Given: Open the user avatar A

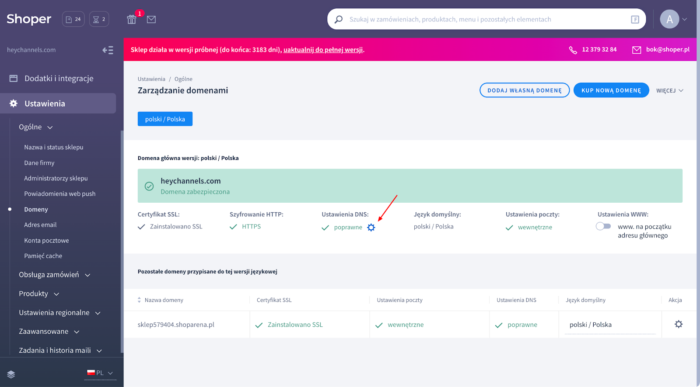Looking at the screenshot, I should click(x=669, y=19).
